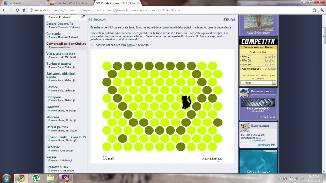Open Chrome from the taskbar

click(x=21, y=178)
